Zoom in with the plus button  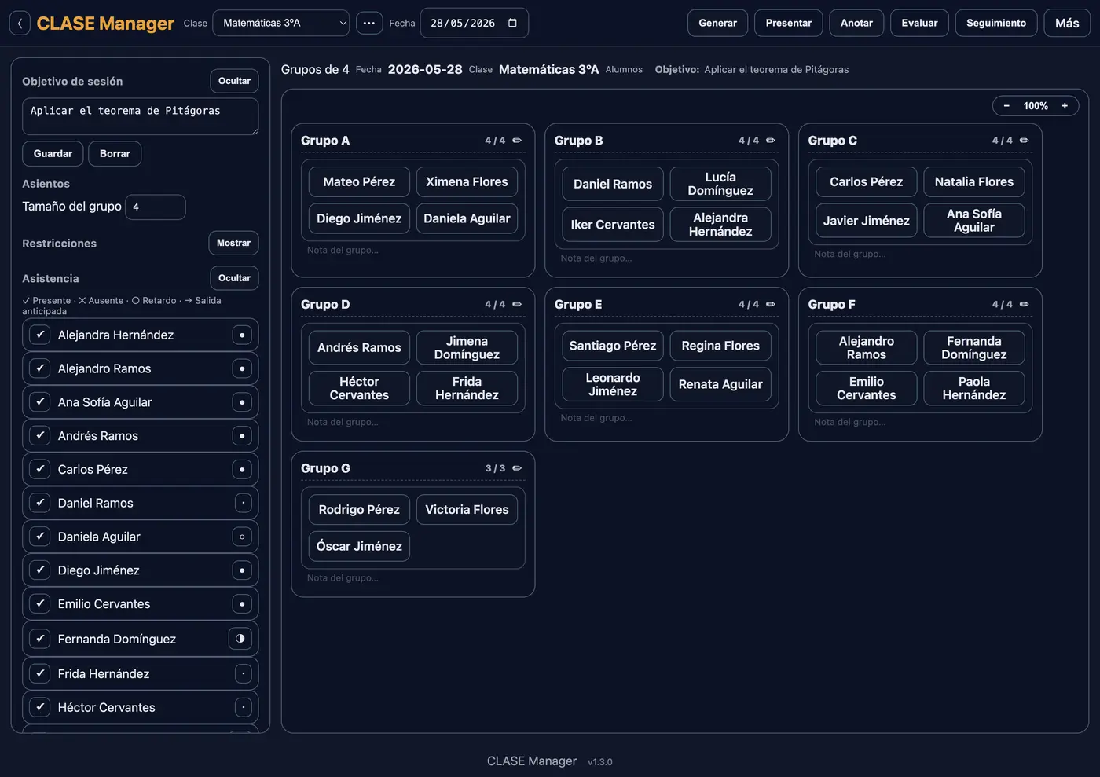pos(1065,106)
